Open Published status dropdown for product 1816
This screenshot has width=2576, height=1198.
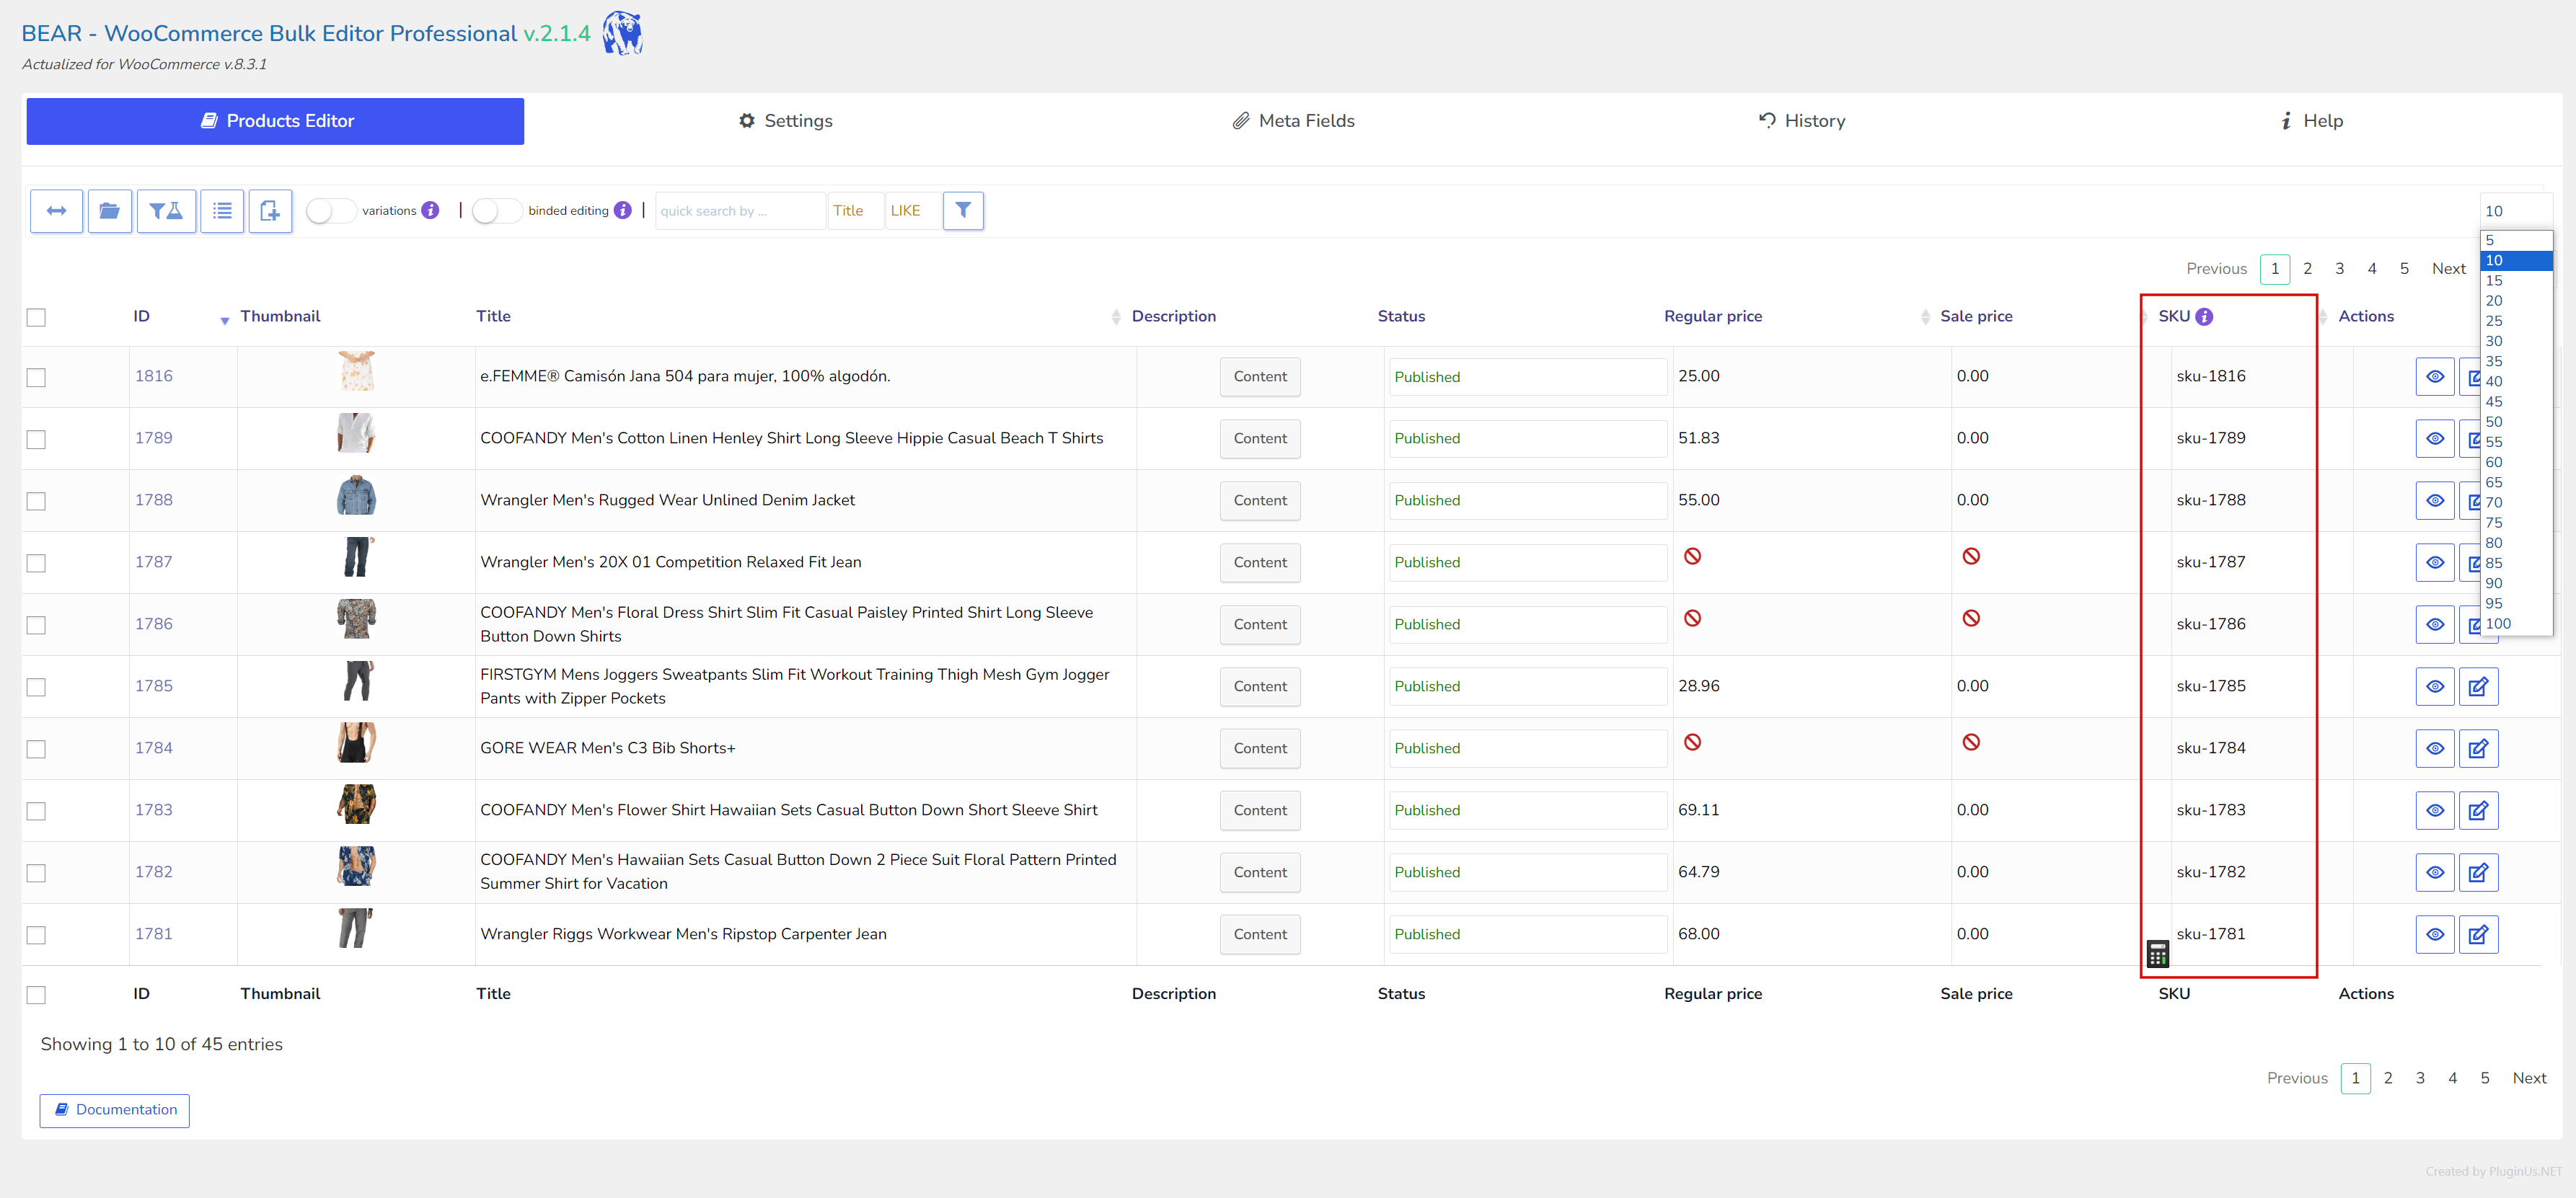coord(1527,377)
